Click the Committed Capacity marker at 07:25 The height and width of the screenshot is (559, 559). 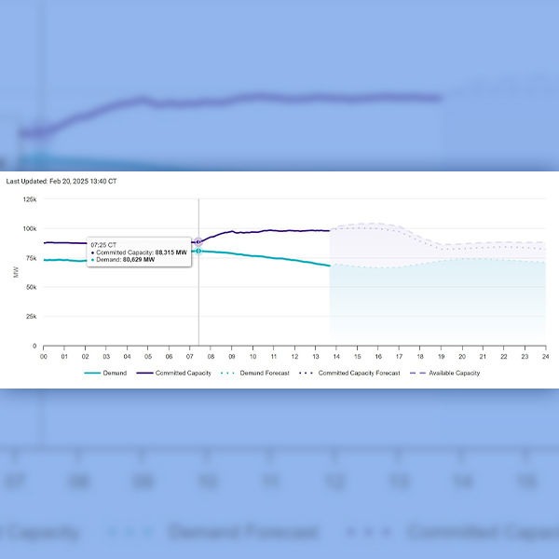coord(198,241)
